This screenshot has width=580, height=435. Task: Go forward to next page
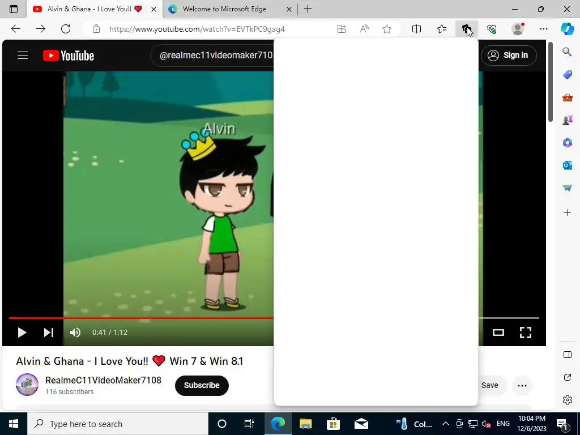pos(41,29)
